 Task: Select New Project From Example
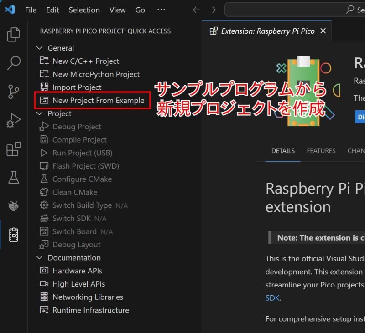98,101
